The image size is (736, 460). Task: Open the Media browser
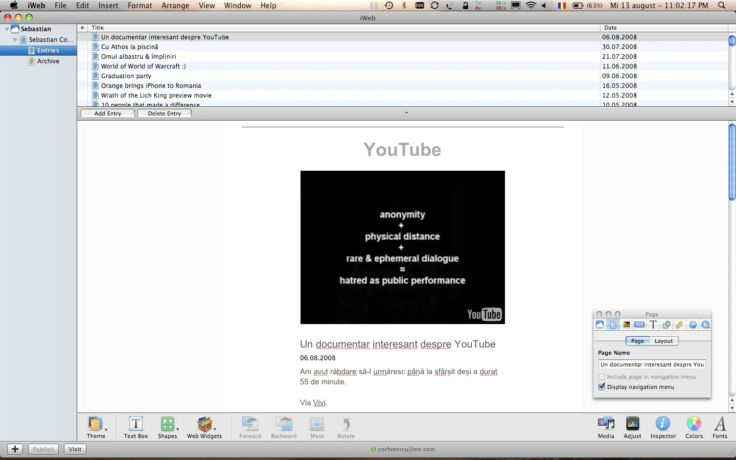pyautogui.click(x=606, y=427)
